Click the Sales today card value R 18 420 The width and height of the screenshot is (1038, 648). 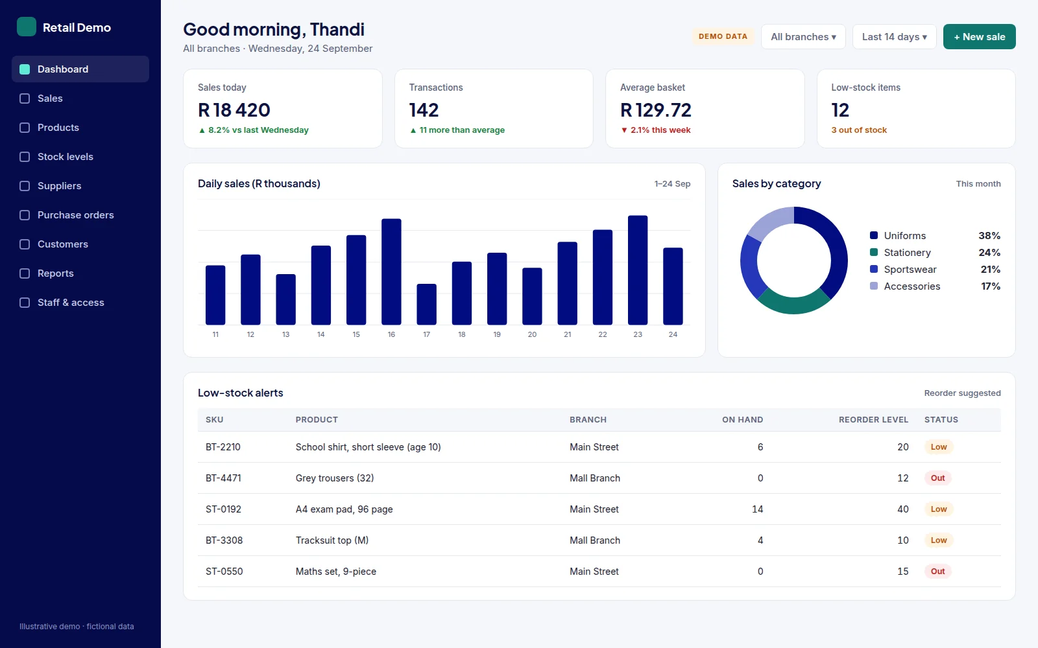coord(234,110)
